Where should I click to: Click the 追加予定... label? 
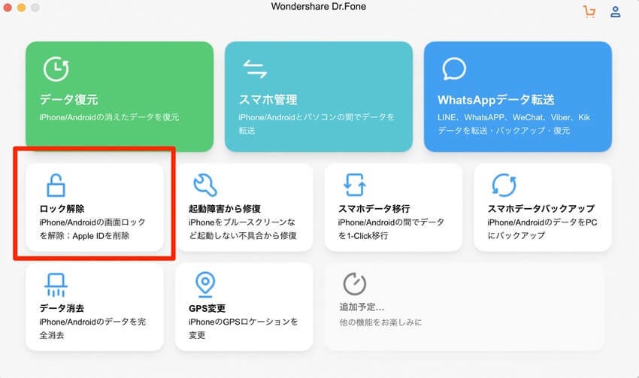click(362, 307)
